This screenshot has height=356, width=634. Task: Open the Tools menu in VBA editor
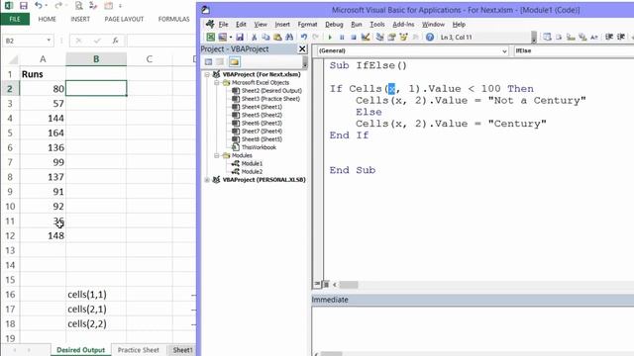point(377,24)
